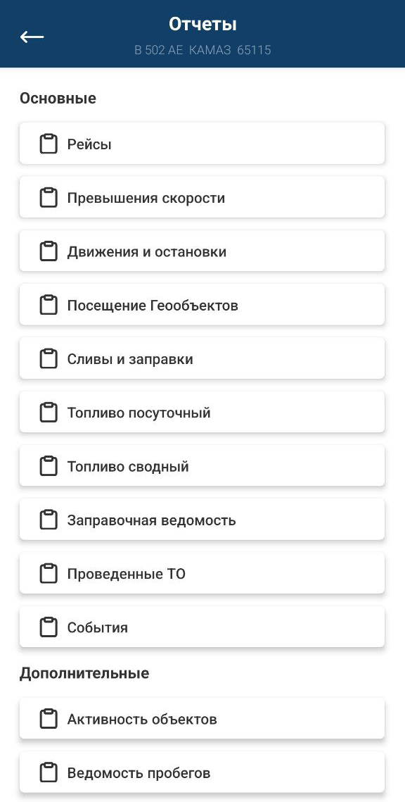Tap the Отчеты header title

click(202, 24)
